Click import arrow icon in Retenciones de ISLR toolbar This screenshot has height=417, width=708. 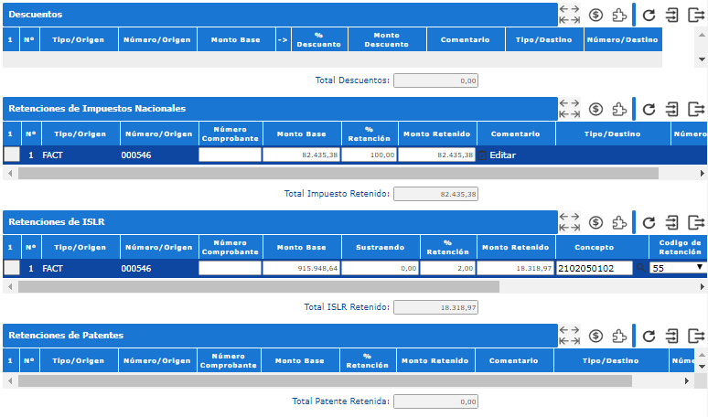[672, 222]
